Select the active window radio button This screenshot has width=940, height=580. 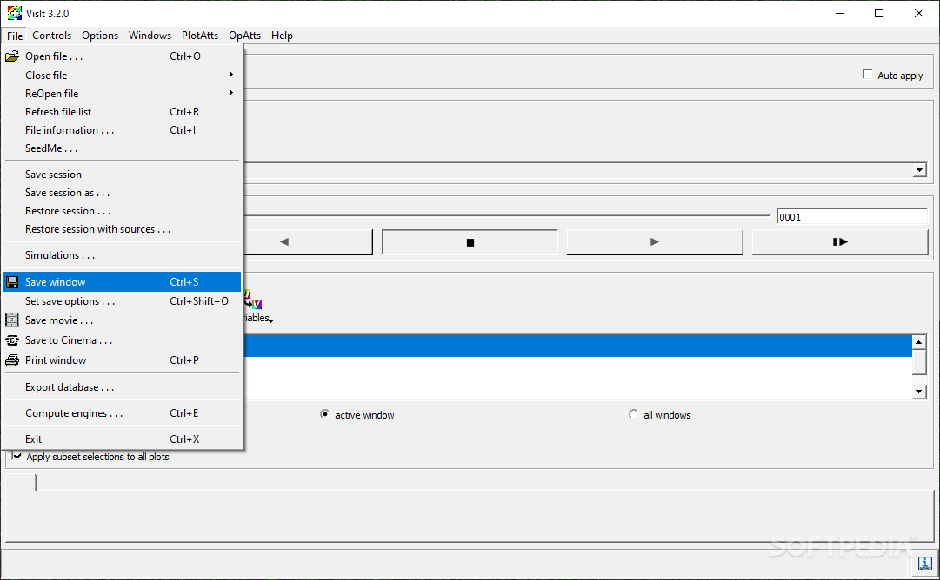[324, 414]
